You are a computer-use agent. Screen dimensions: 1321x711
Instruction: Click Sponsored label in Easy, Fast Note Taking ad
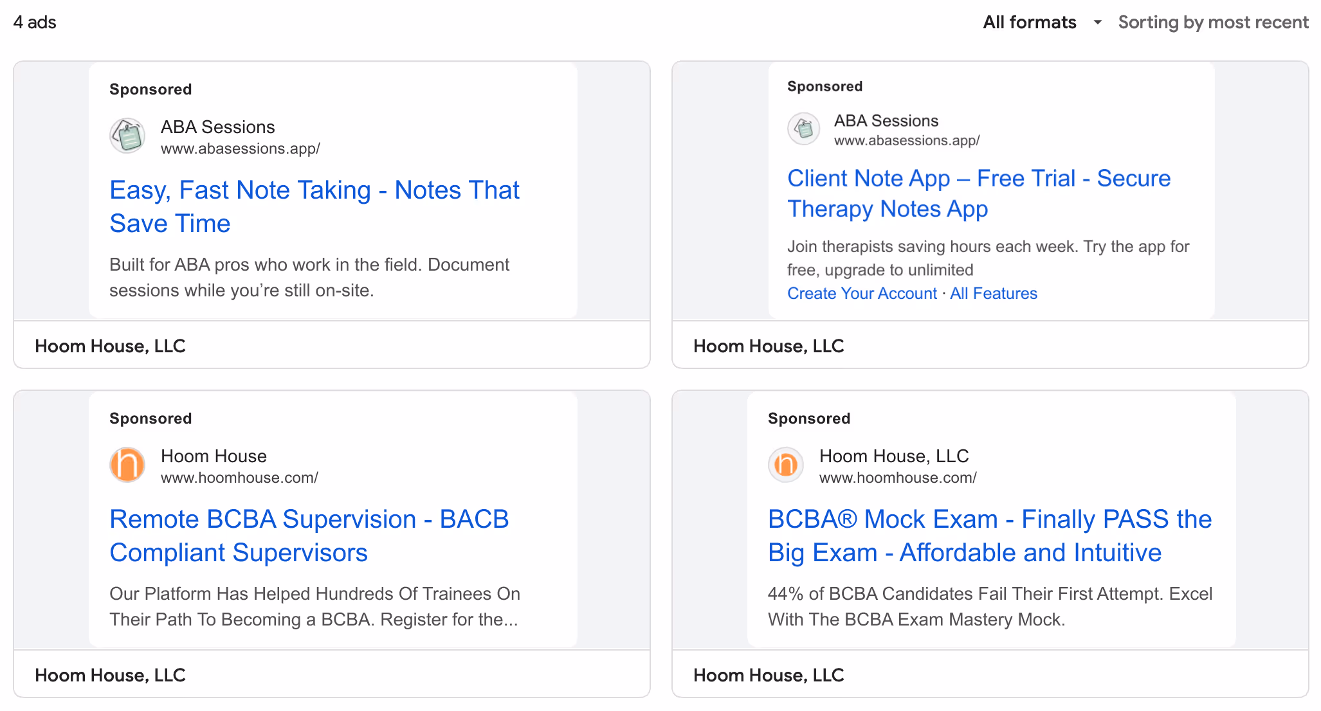point(150,89)
